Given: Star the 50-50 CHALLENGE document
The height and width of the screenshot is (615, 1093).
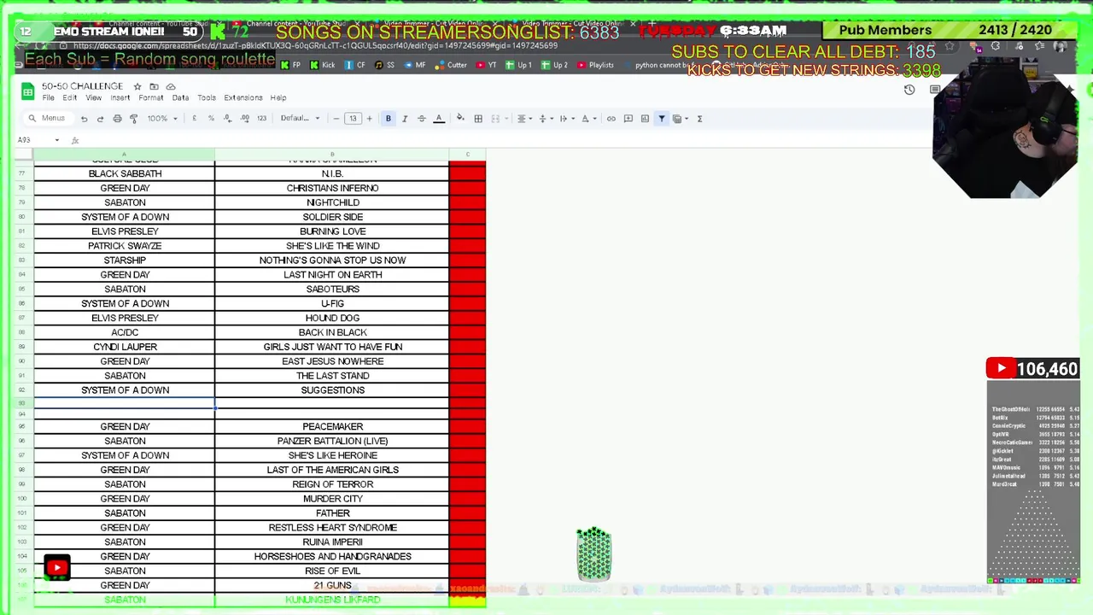Looking at the screenshot, I should (x=137, y=86).
